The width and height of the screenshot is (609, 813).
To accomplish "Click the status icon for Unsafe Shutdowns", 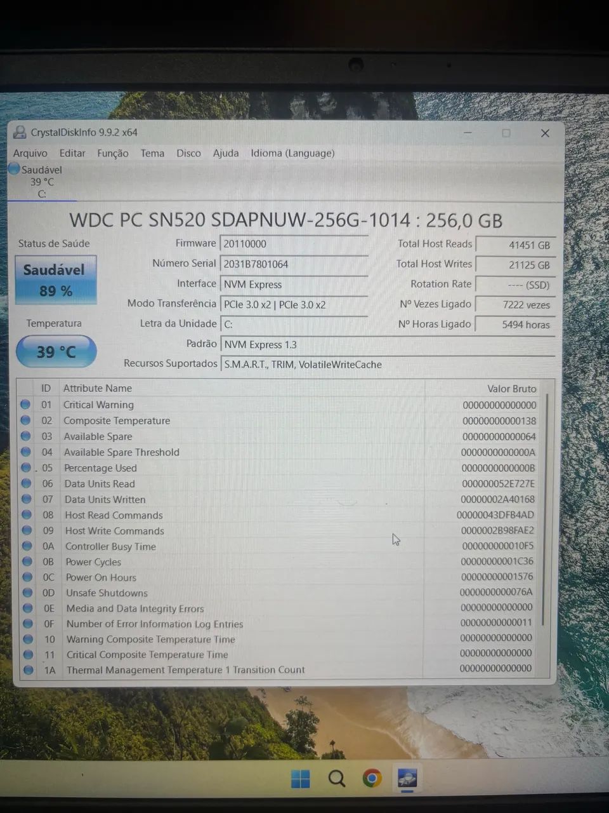I will (x=28, y=593).
